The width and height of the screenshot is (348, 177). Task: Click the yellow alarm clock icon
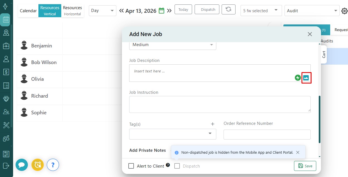click(37, 165)
